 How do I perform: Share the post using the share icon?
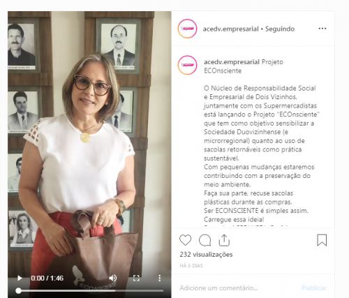(224, 240)
